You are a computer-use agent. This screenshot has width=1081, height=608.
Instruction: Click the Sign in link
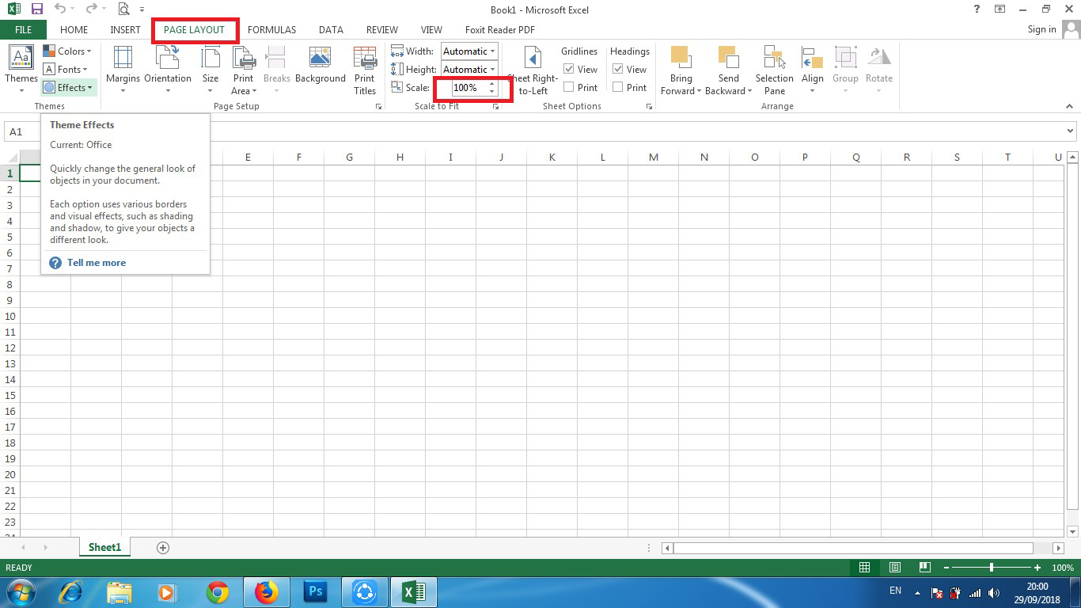1041,29
